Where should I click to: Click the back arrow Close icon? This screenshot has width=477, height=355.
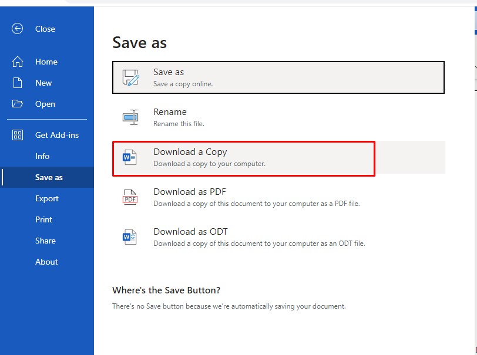[18, 29]
